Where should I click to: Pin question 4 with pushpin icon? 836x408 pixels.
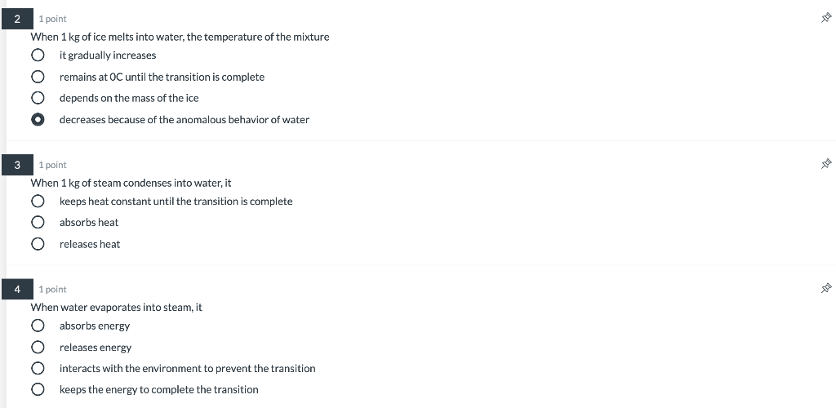(826, 288)
